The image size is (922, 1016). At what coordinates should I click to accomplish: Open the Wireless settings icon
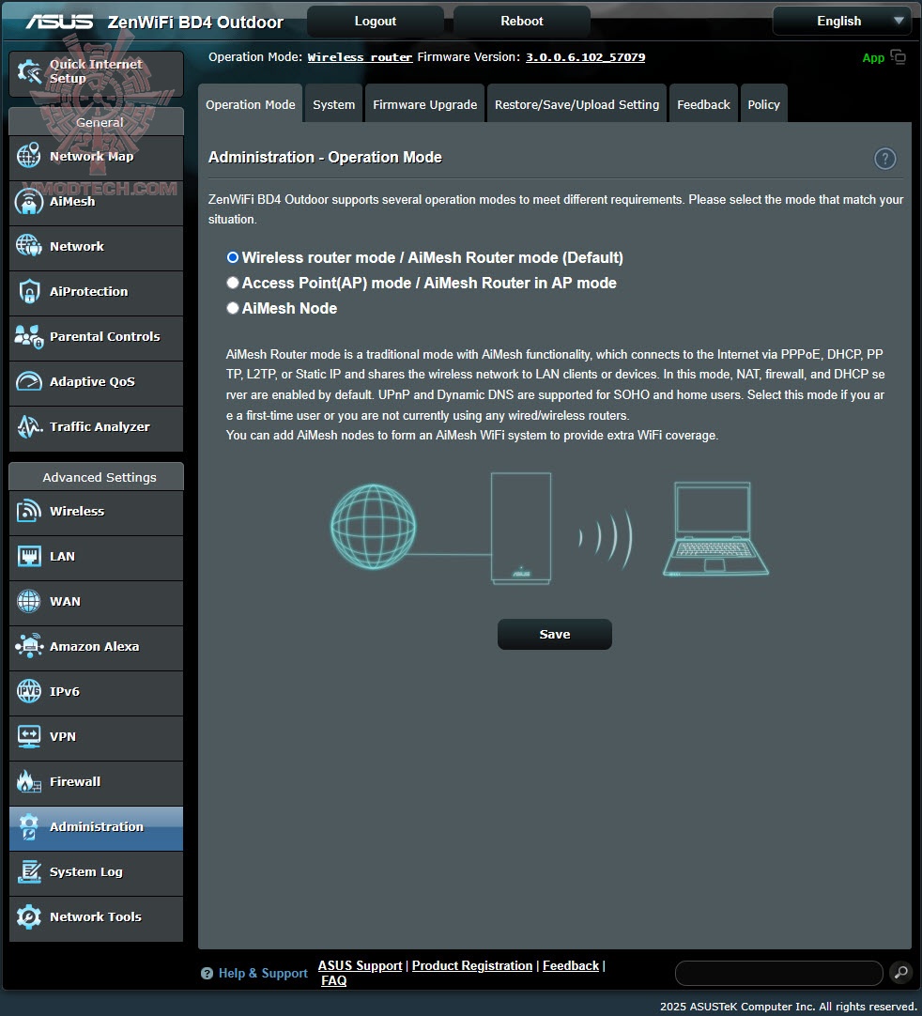(x=28, y=511)
